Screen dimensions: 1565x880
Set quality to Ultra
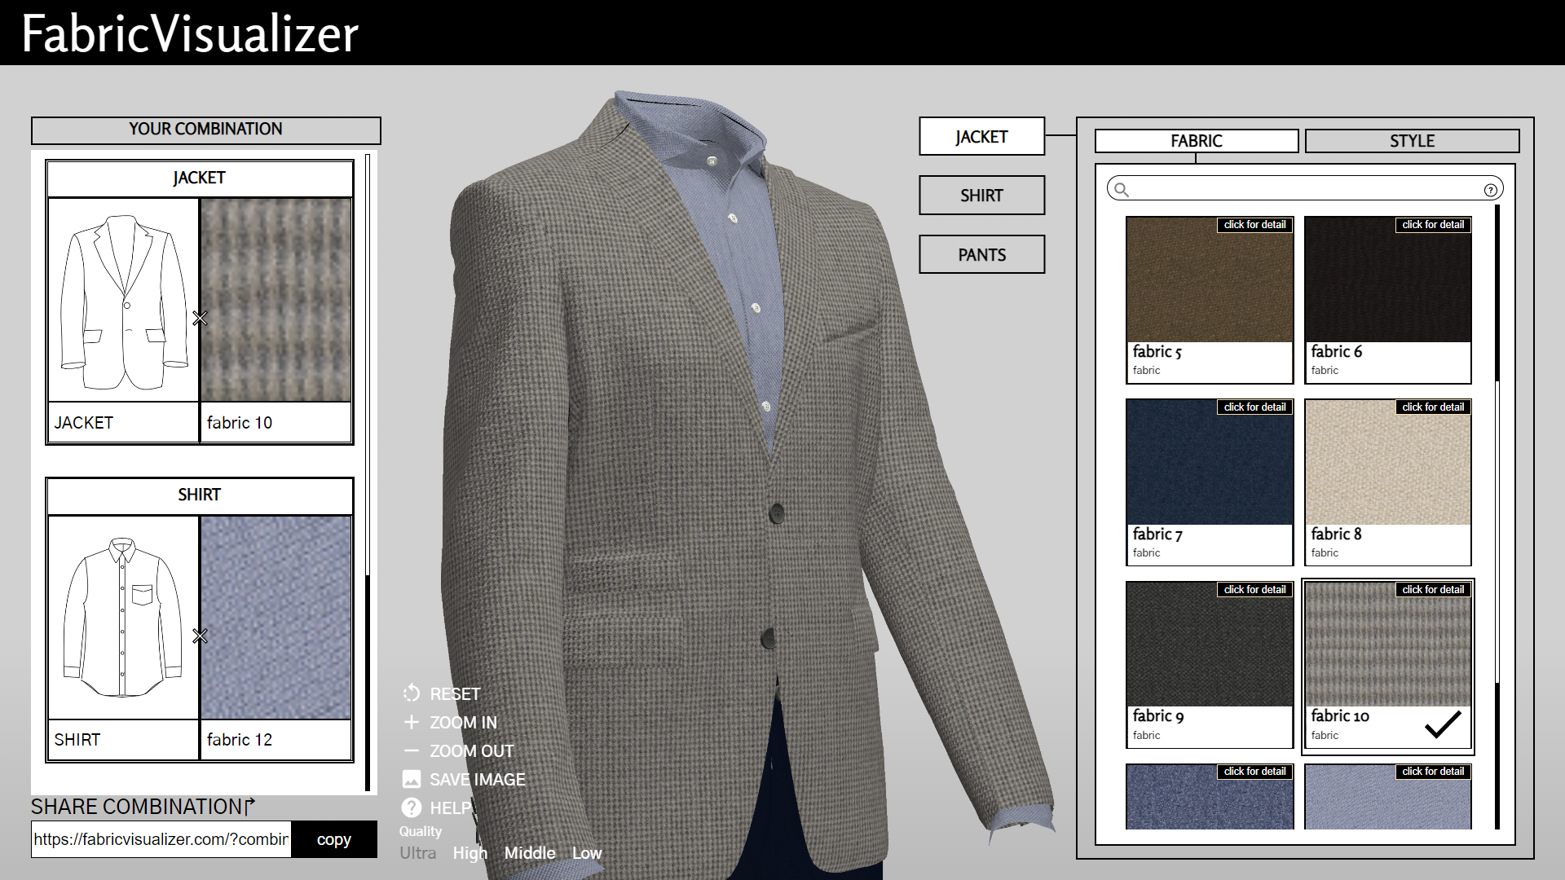pyautogui.click(x=417, y=853)
